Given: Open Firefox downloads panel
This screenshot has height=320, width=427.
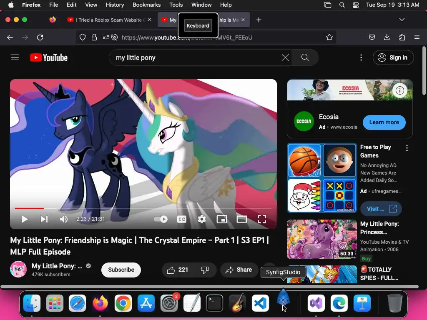Looking at the screenshot, I should click(x=387, y=37).
